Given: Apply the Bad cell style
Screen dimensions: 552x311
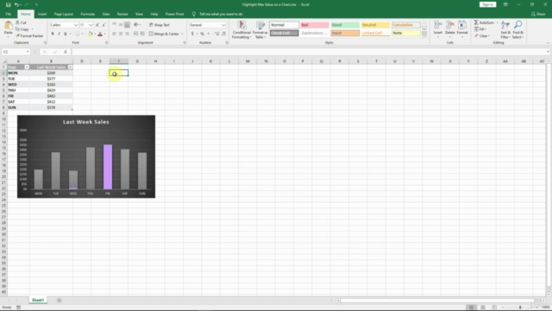Looking at the screenshot, I should click(314, 25).
